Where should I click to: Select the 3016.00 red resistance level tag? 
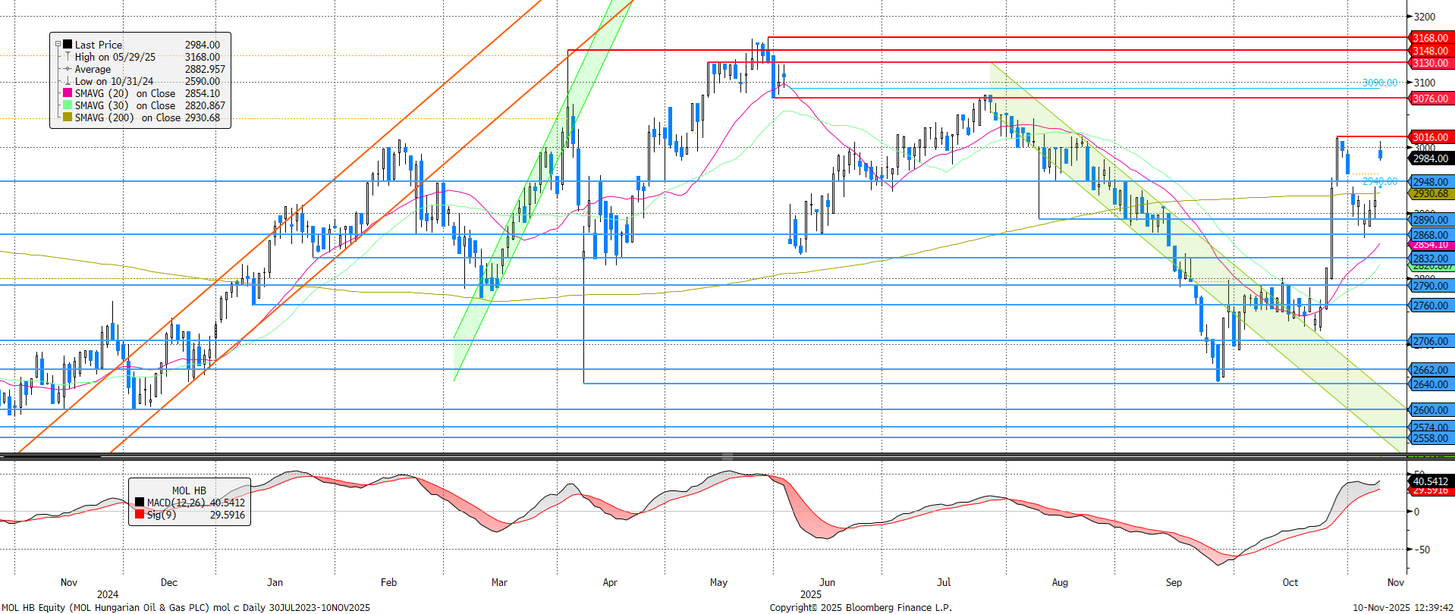click(1429, 137)
